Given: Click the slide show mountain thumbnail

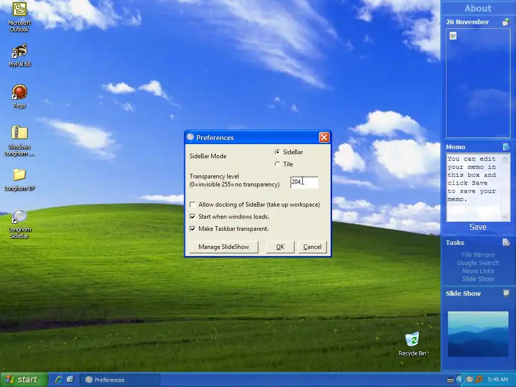Looking at the screenshot, I should click(478, 334).
